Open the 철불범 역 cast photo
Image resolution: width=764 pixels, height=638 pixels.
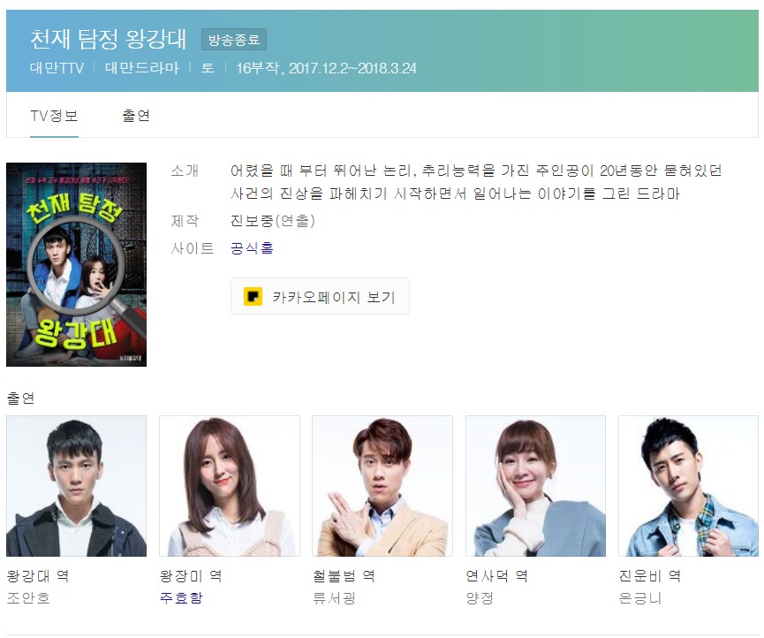[382, 486]
